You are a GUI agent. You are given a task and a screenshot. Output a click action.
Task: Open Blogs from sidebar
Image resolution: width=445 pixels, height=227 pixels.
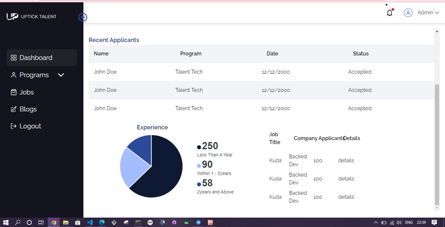click(x=23, y=109)
